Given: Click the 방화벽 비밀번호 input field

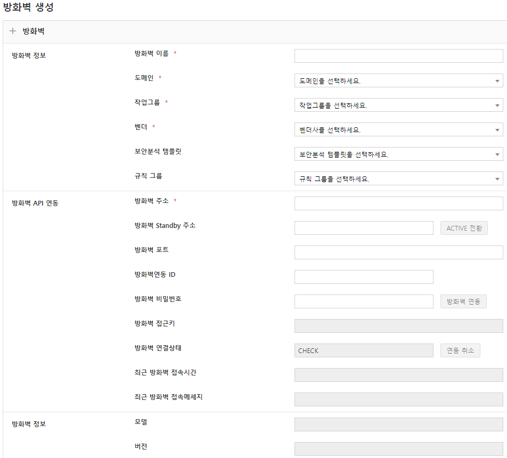Looking at the screenshot, I should click(364, 301).
